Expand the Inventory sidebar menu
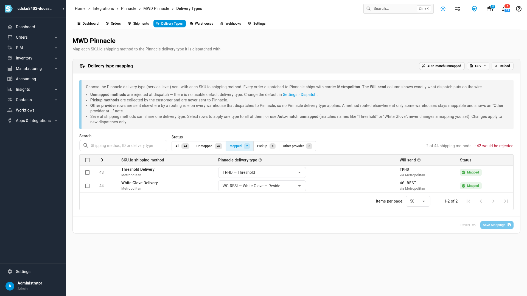 (33, 58)
